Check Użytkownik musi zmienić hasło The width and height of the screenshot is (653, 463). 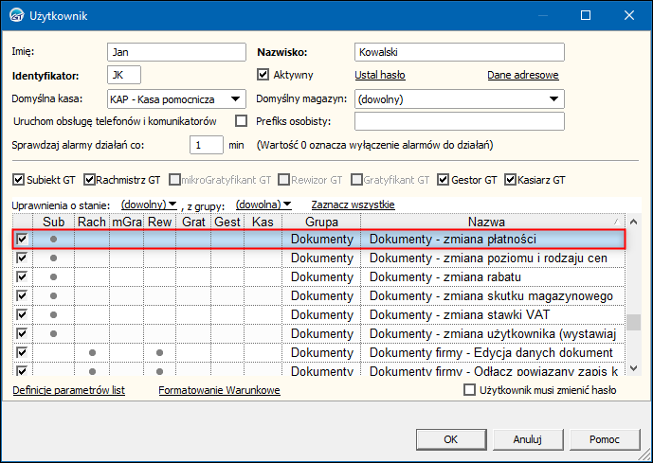pyautogui.click(x=468, y=389)
